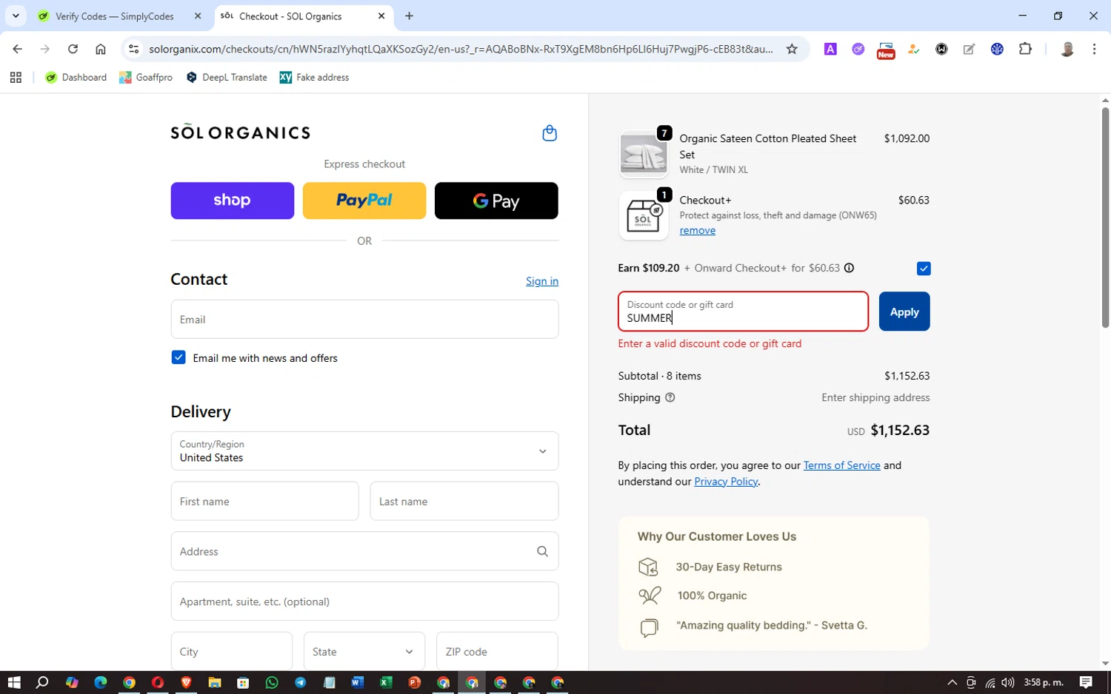Click the address search magnifier icon

[x=542, y=551]
